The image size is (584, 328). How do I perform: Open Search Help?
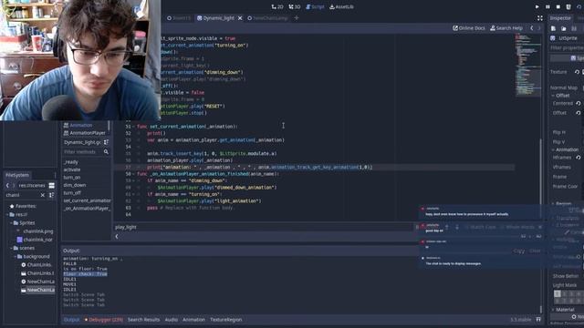[x=506, y=28]
